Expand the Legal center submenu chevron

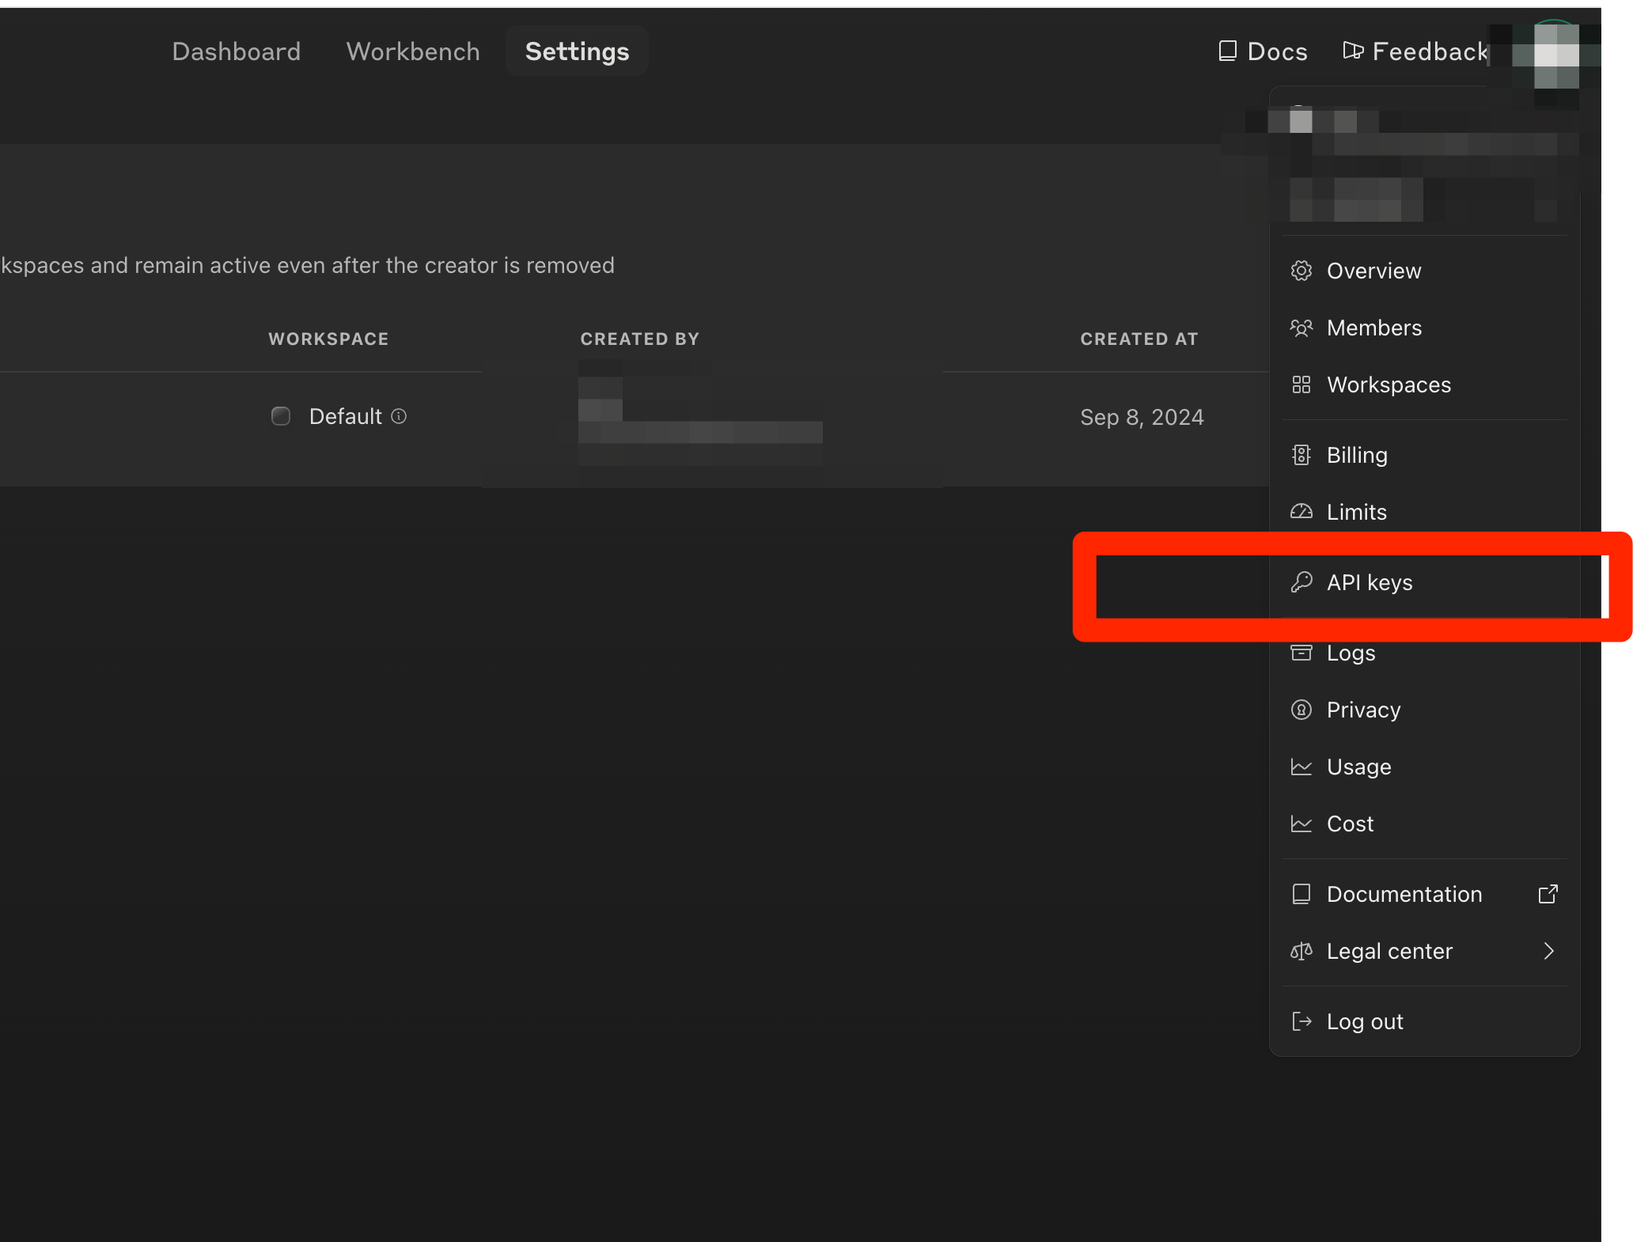point(1548,951)
